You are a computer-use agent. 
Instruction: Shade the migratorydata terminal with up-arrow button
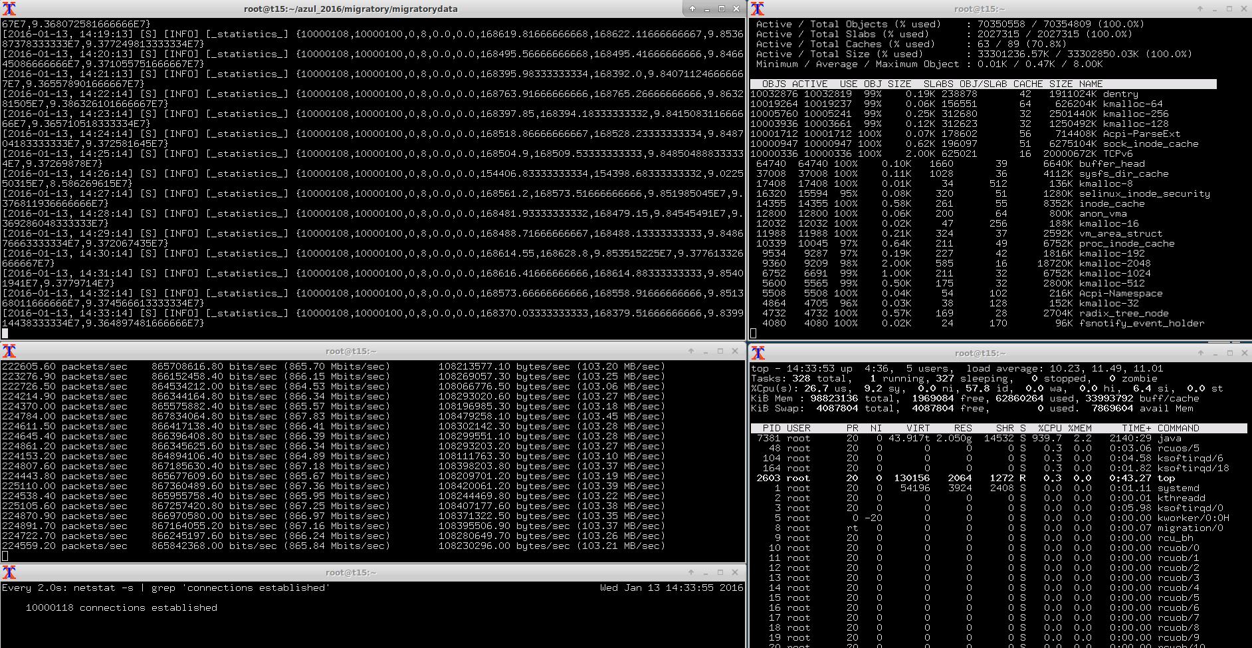tap(692, 9)
